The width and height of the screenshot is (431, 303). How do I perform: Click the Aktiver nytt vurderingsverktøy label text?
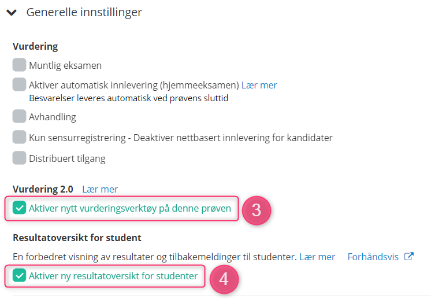130,208
